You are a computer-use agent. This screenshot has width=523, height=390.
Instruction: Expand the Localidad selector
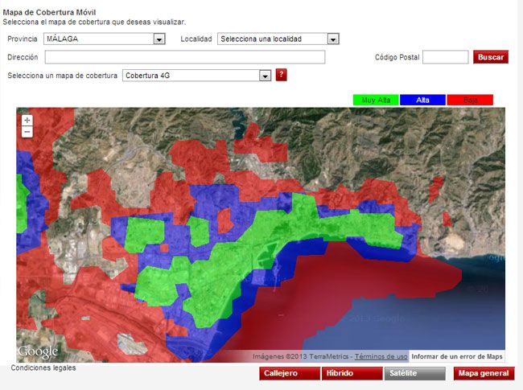278,39
